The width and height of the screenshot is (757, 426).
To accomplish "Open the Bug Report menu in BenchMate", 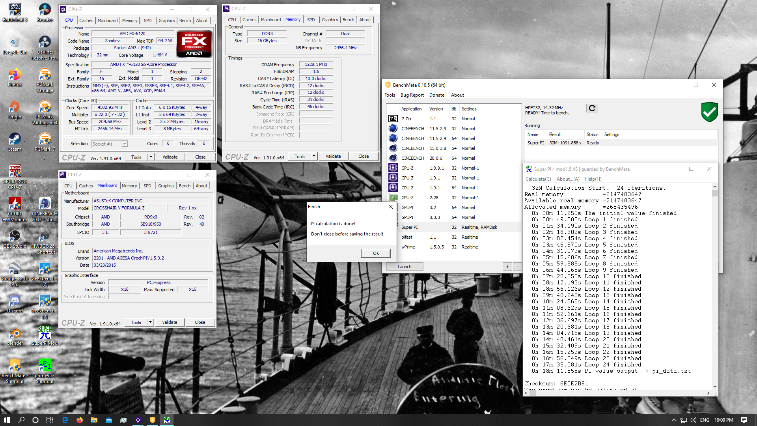I will pyautogui.click(x=412, y=95).
